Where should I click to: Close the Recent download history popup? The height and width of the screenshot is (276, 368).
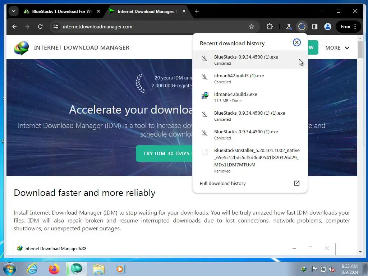point(296,42)
